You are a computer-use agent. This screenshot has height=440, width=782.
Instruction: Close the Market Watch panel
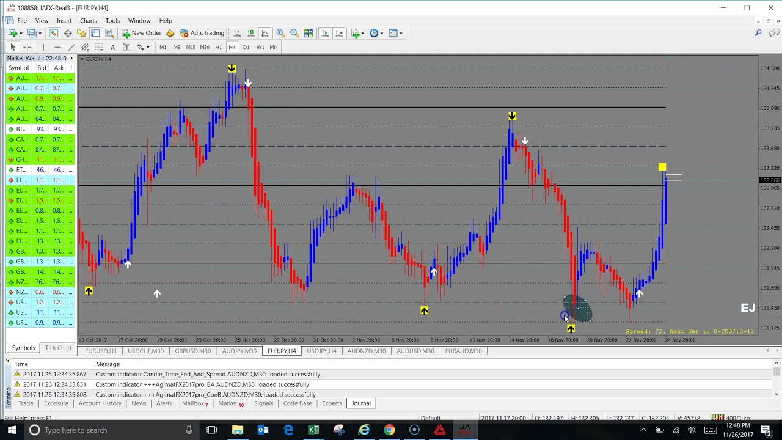click(71, 58)
